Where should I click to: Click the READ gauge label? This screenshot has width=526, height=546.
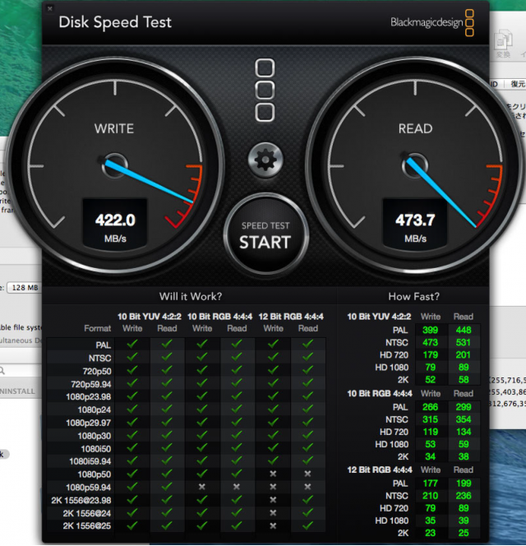tap(415, 129)
